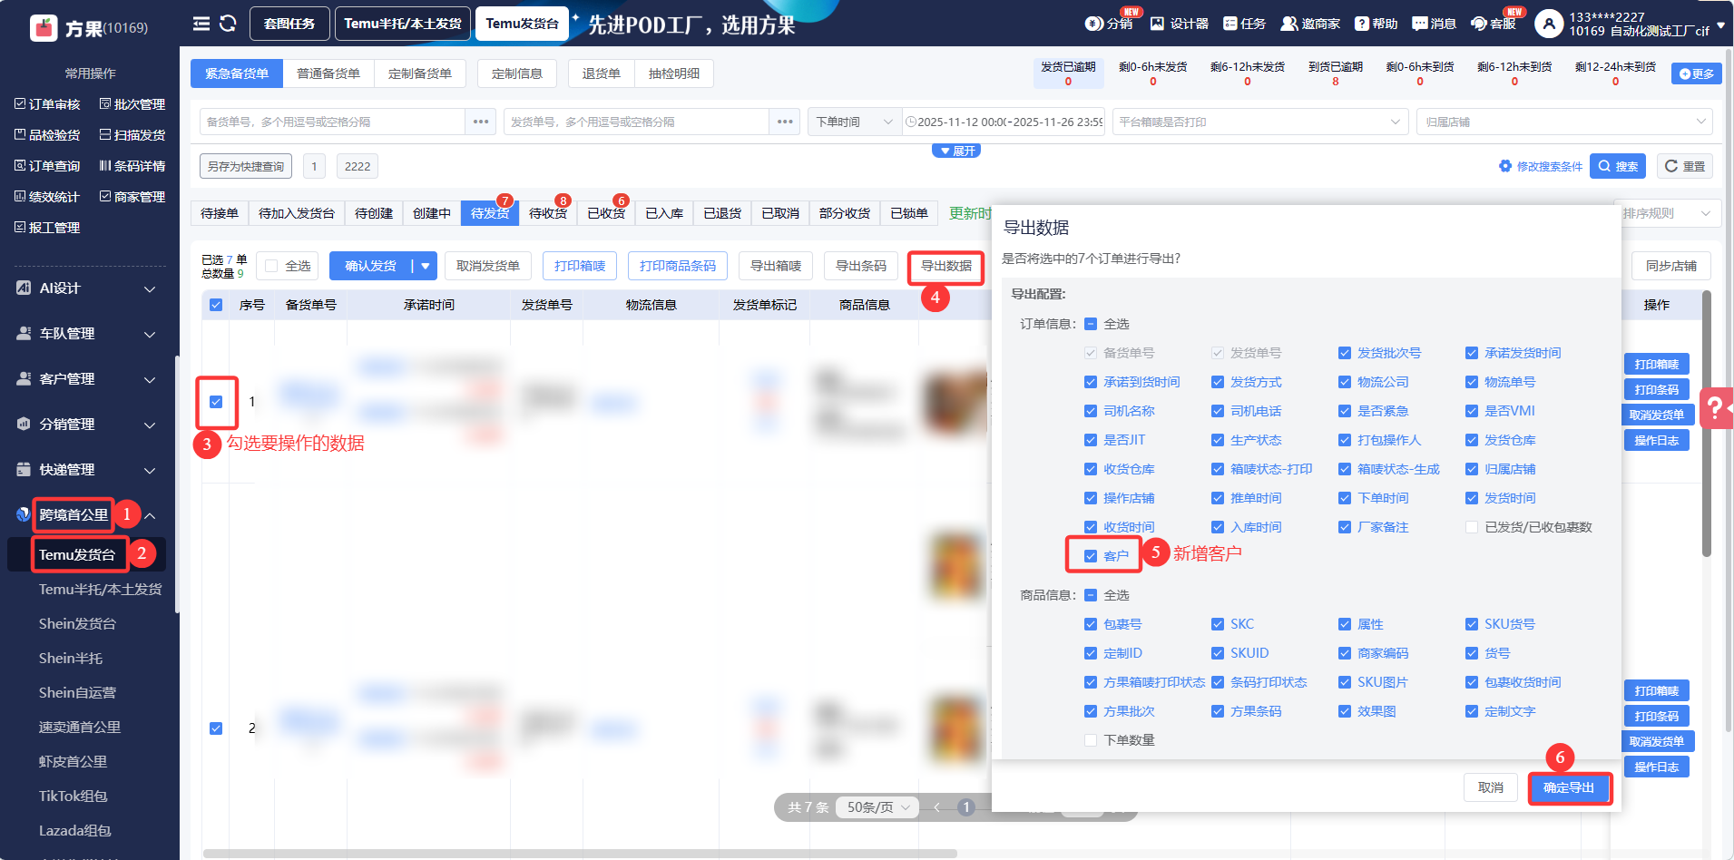Toggle 订单信息 全选 checkbox
Image resolution: width=1734 pixels, height=860 pixels.
click(x=1091, y=324)
